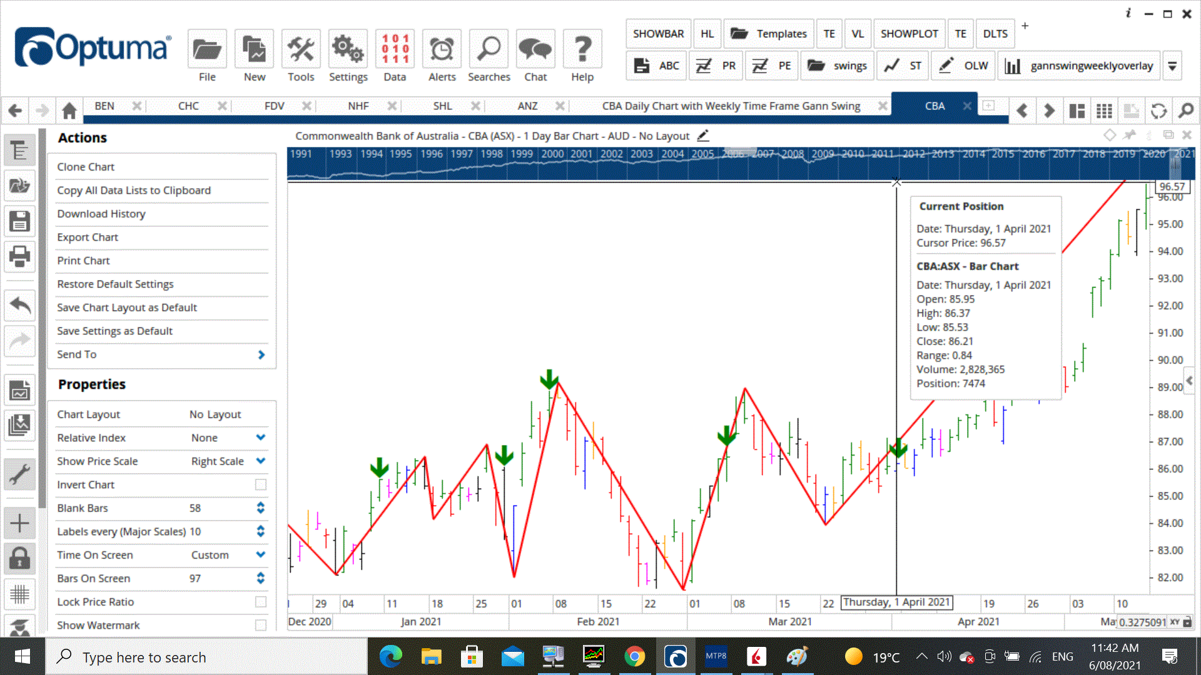Click the wrench tool sidebar icon
1201x675 pixels.
coord(19,474)
